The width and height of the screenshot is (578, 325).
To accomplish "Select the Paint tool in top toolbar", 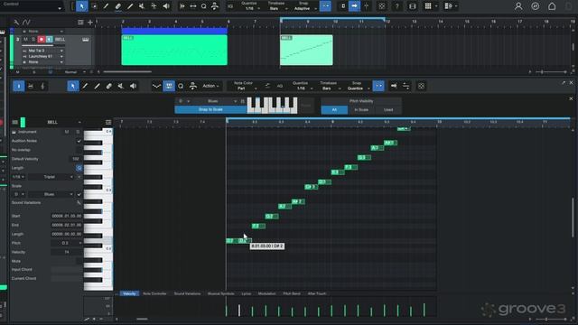I will point(130,6).
